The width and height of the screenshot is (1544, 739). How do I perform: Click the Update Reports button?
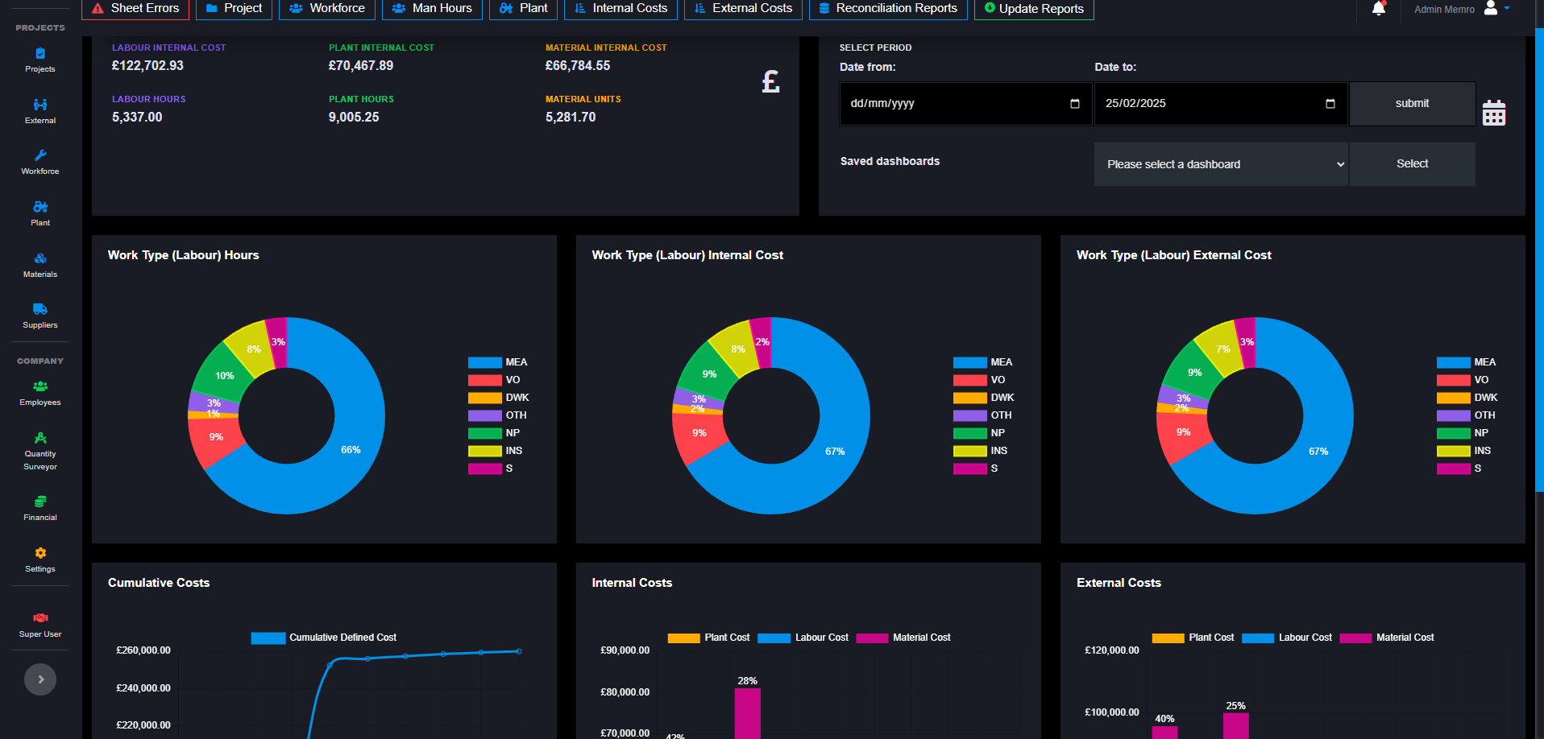coord(1034,9)
